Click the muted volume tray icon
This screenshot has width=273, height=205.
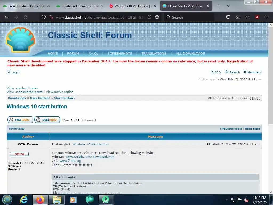point(246,200)
